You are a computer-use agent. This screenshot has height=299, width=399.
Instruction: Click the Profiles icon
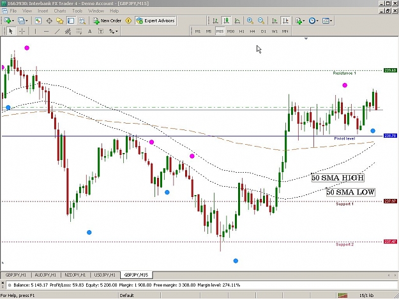[21, 20]
